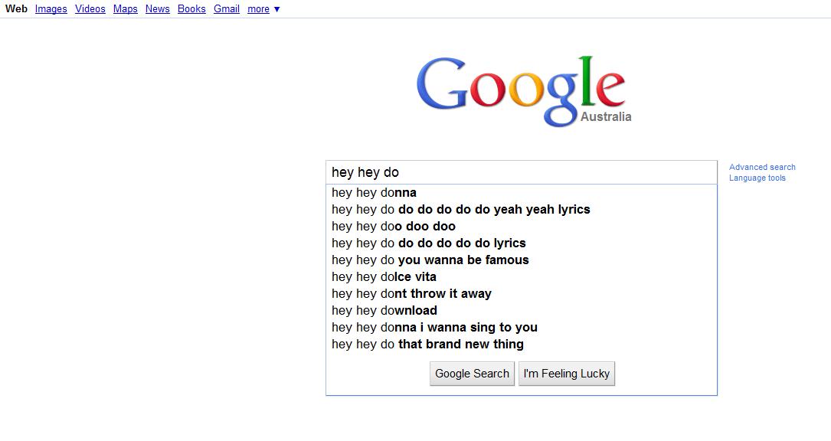Expand the more dropdown menu
The image size is (831, 441).
(263, 9)
